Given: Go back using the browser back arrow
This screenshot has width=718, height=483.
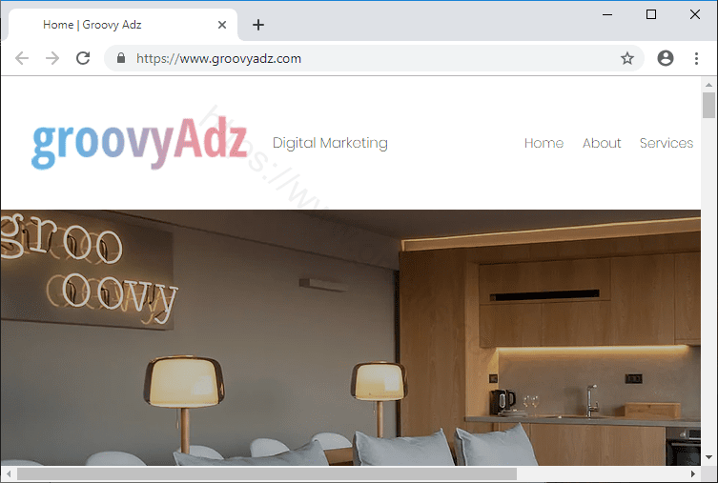Looking at the screenshot, I should (22, 58).
